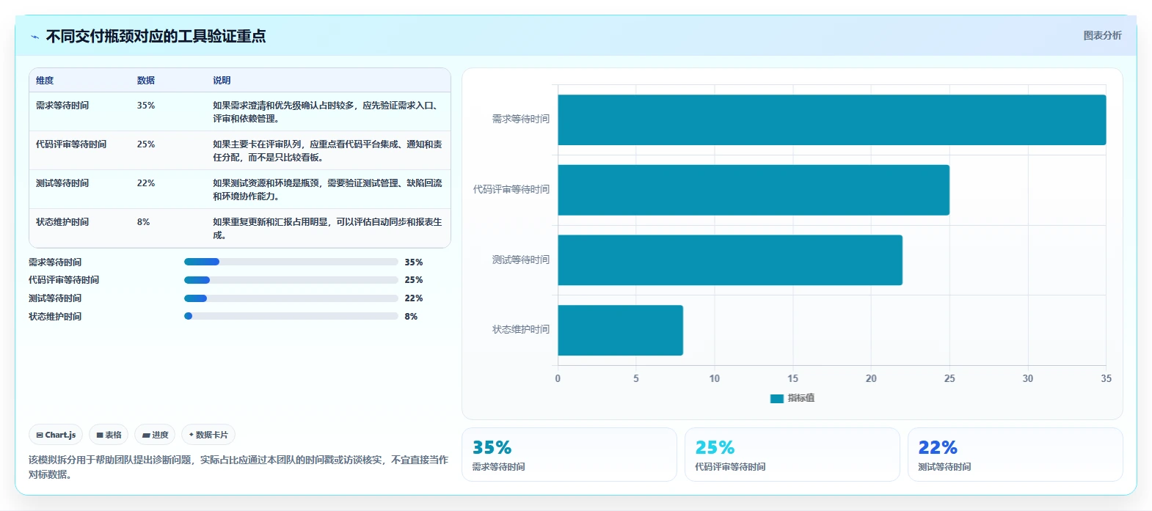1152x511 pixels.
Task: Click the 指标值 legend label
Action: click(801, 398)
